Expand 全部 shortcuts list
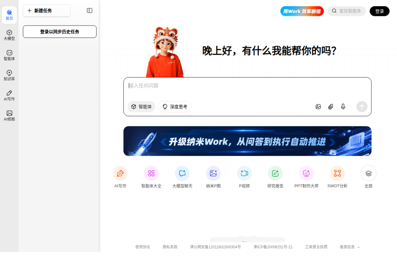The width and height of the screenshot is (397, 279). (368, 174)
